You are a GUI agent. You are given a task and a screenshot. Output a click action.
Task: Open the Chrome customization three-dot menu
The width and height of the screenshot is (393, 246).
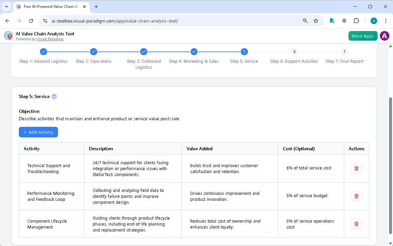(386, 20)
